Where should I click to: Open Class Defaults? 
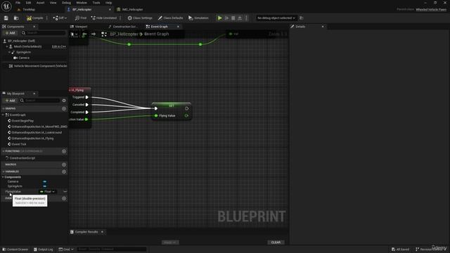tap(170, 18)
